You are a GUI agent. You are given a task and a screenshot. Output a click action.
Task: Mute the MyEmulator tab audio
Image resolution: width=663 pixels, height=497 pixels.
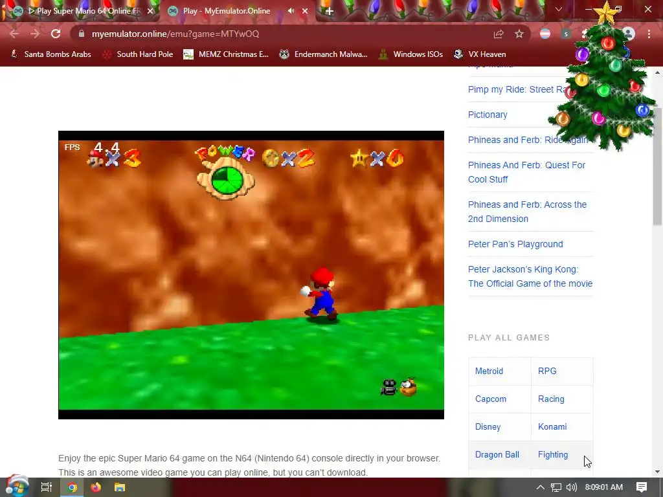[x=291, y=11]
